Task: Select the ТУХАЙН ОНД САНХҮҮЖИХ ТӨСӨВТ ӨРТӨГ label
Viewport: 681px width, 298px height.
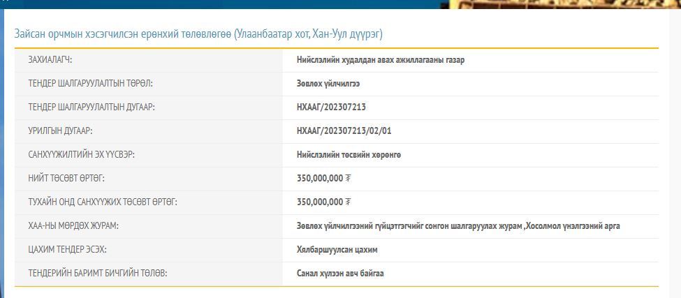Action: (103, 202)
